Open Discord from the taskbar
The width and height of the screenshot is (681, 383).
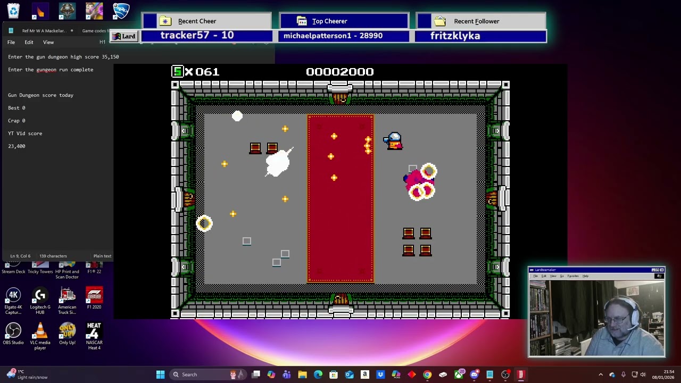tap(474, 374)
